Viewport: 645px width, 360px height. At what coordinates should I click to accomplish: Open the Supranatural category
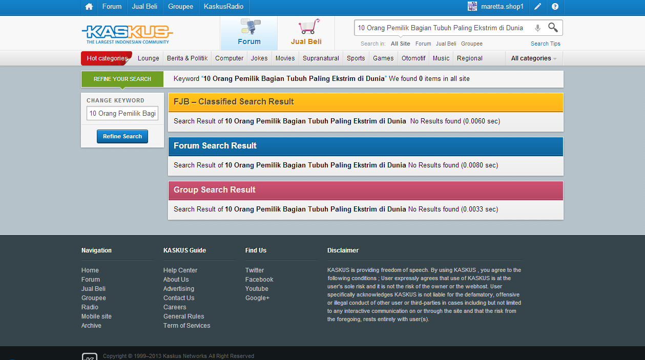click(x=321, y=58)
